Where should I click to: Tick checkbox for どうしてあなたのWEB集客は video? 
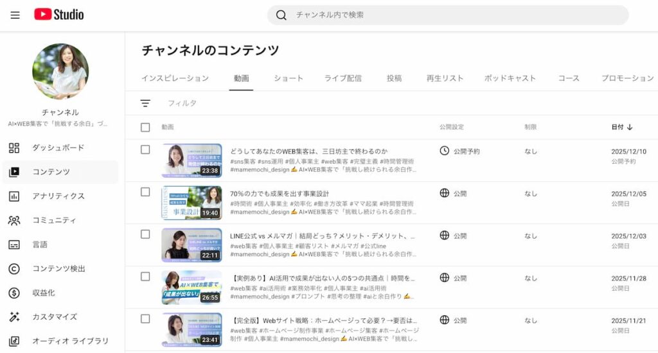(145, 150)
